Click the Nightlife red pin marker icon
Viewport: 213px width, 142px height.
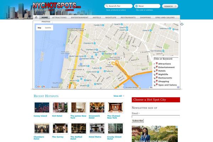point(157,74)
